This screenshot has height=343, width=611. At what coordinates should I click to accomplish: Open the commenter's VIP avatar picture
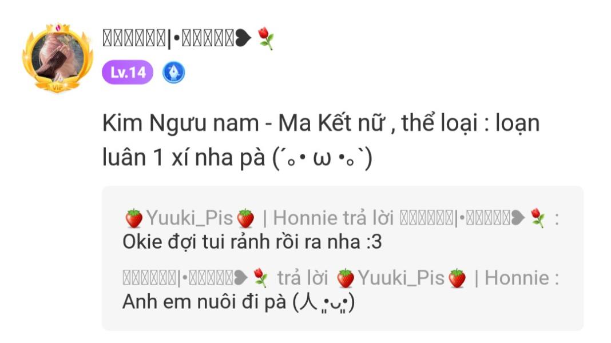coord(58,58)
